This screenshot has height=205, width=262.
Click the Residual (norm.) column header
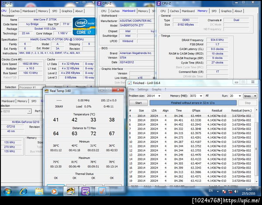(241, 111)
